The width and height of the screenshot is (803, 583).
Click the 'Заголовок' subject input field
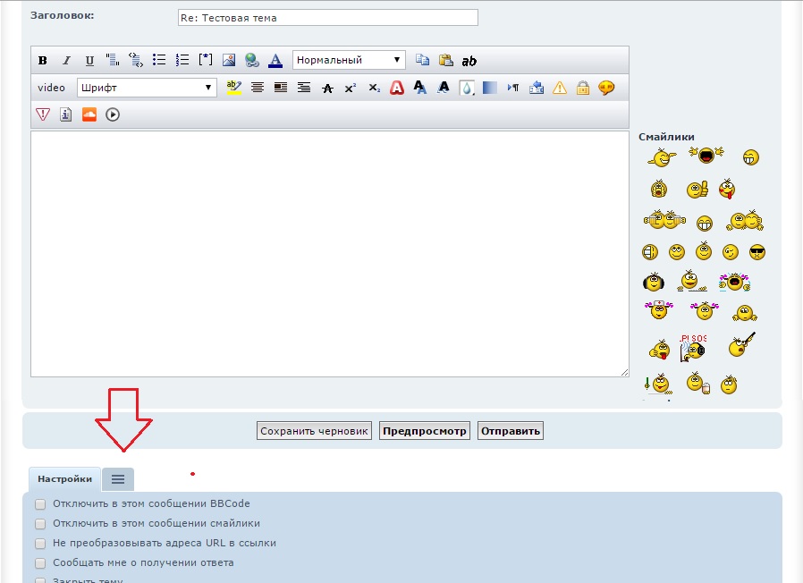pyautogui.click(x=327, y=18)
